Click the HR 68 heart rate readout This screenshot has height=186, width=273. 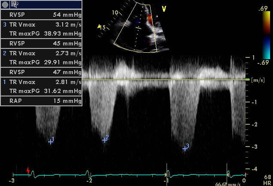click(x=267, y=180)
